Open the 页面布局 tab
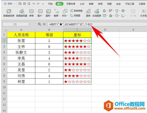The image size is (147, 113). click(x=71, y=4)
